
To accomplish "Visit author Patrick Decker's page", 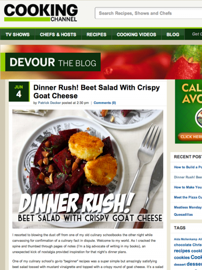I will (x=49, y=103).
